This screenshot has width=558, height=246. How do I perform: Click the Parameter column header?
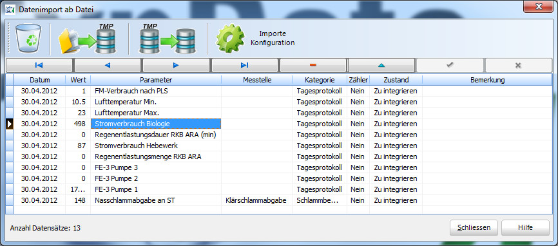click(156, 80)
